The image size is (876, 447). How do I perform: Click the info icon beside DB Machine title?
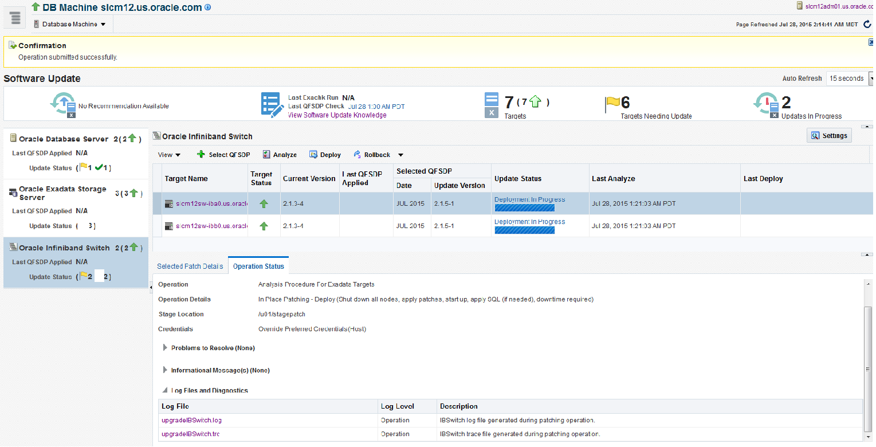(207, 7)
